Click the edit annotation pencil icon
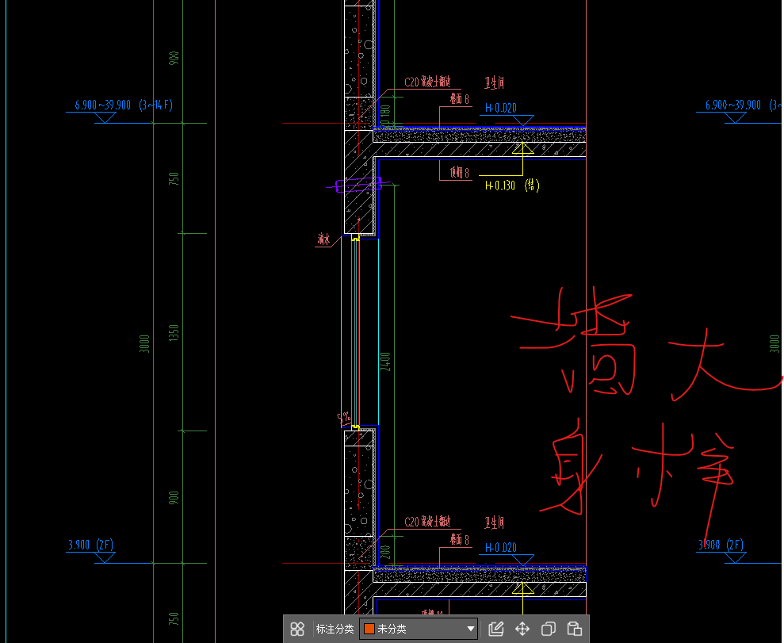Image resolution: width=784 pixels, height=643 pixels. tap(496, 629)
